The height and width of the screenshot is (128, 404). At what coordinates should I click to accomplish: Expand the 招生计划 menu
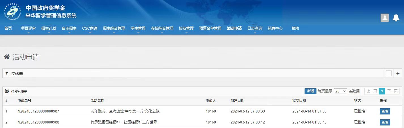coord(48,28)
